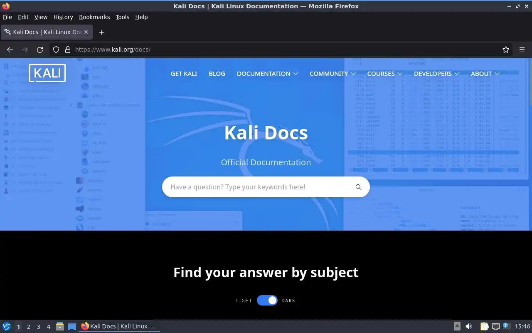
Task: Toggle the Light/Dark theme switch
Action: [267, 301]
